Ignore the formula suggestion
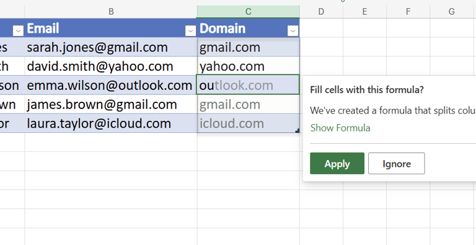476x245 pixels. (x=397, y=164)
